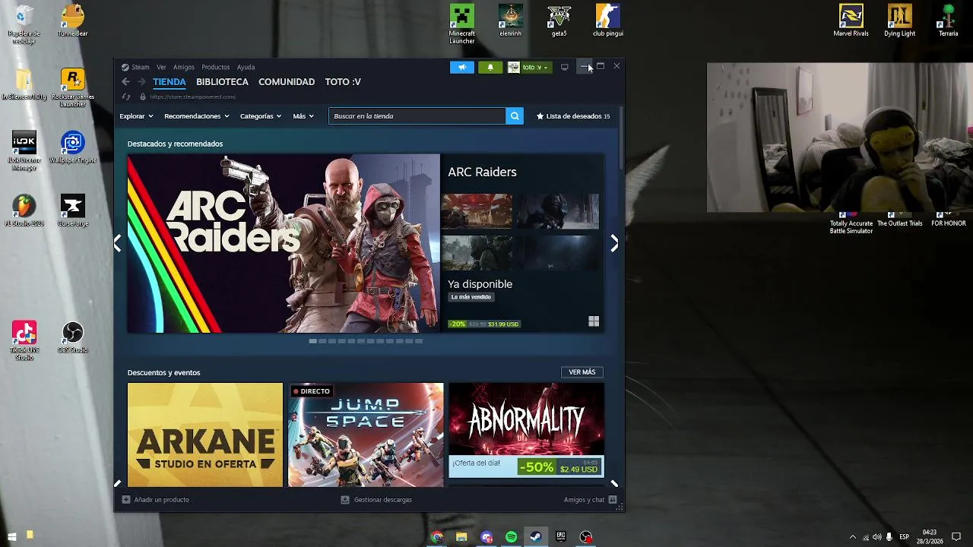
Task: Expand the Recomendaciones dropdown
Action: [196, 116]
